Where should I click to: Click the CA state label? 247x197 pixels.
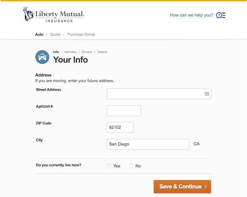point(196,144)
